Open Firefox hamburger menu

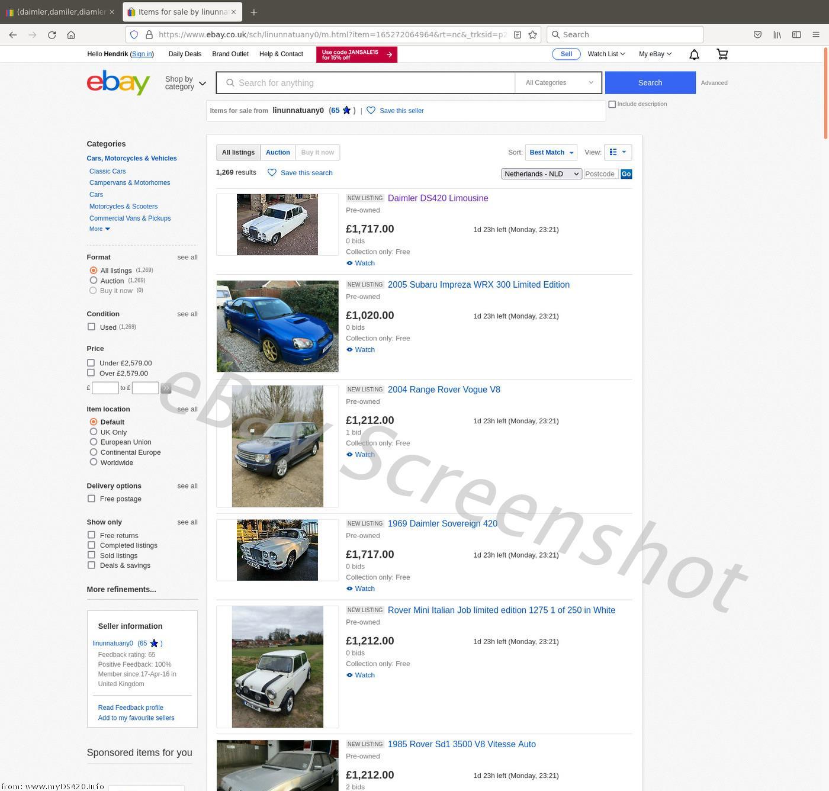815,35
